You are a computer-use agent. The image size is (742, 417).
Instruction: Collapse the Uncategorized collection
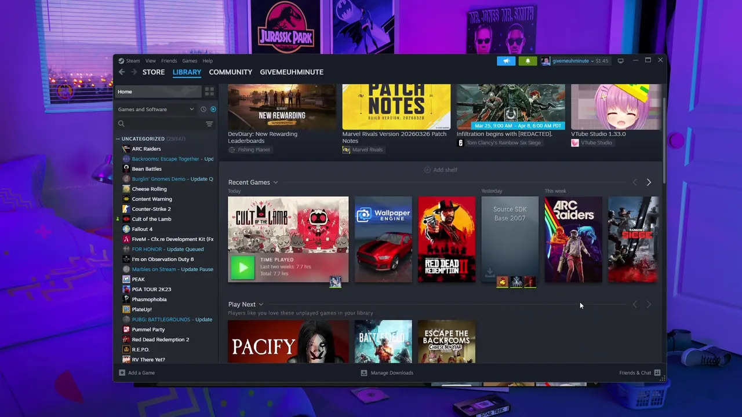point(118,139)
